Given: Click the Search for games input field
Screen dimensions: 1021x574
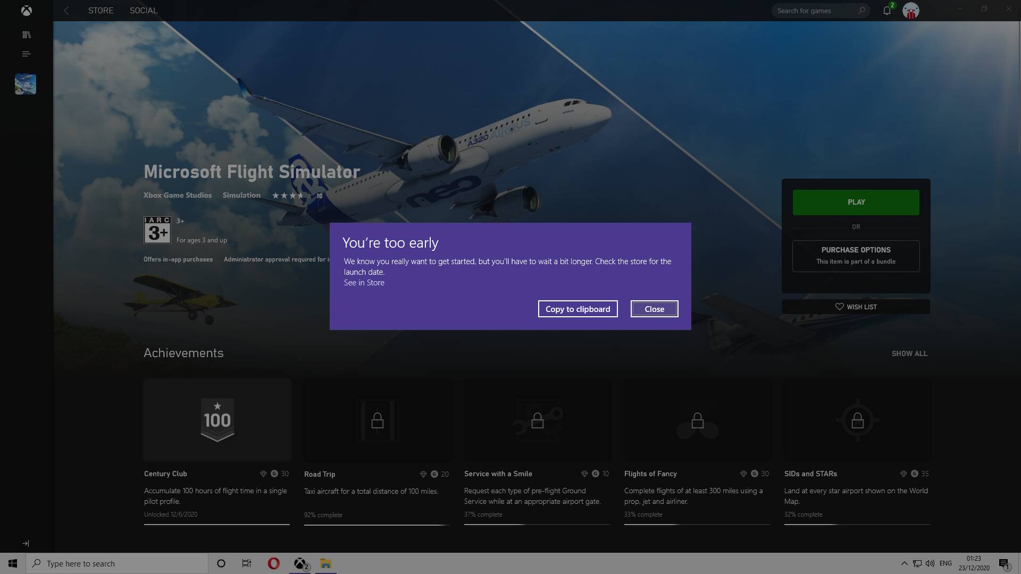Looking at the screenshot, I should (814, 11).
